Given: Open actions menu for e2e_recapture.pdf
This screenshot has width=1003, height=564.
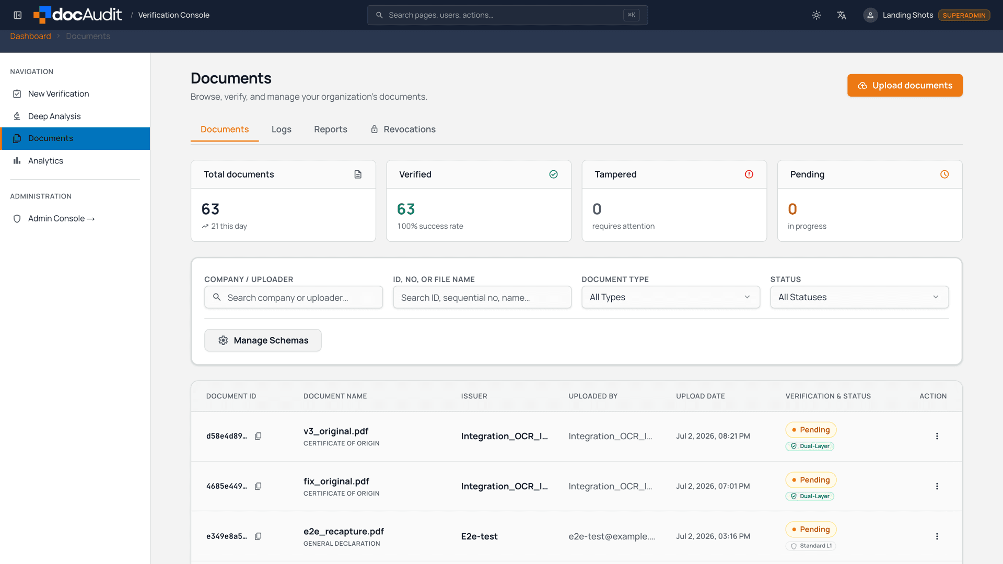Looking at the screenshot, I should [937, 536].
